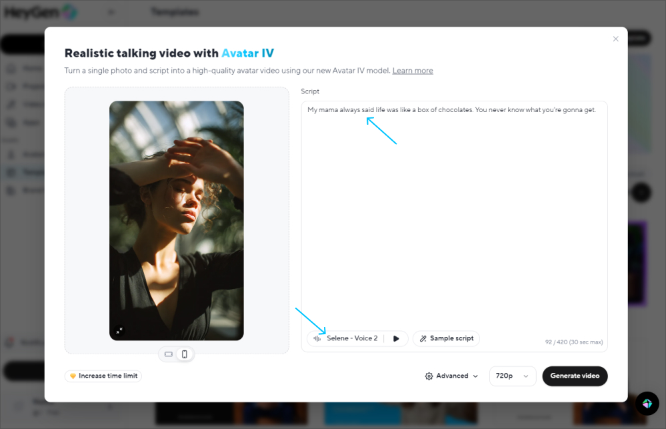Open the 720p resolution dropdown
Screen dimensions: 666x429
512,376
